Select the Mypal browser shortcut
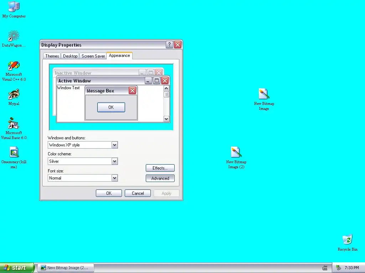Viewport: 365px width, 273px height. coord(14,97)
